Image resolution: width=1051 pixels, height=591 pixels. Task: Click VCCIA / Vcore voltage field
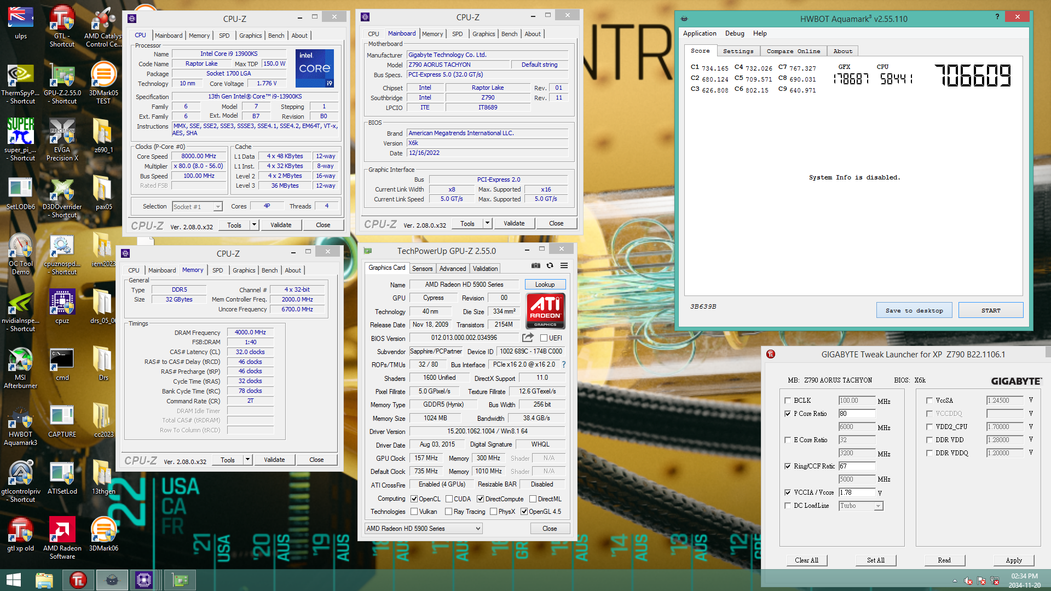[x=857, y=493]
